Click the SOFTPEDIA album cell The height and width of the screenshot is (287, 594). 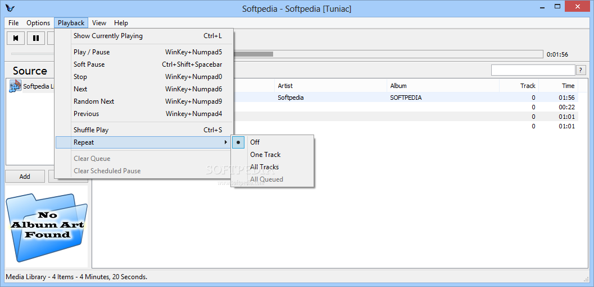pos(406,98)
